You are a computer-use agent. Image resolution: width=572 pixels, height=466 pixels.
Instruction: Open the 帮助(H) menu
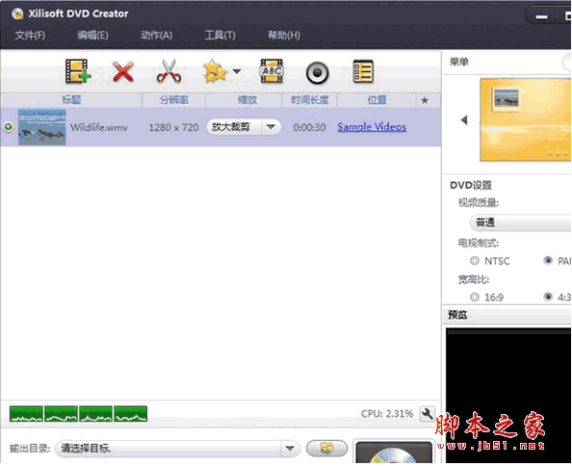(x=284, y=35)
